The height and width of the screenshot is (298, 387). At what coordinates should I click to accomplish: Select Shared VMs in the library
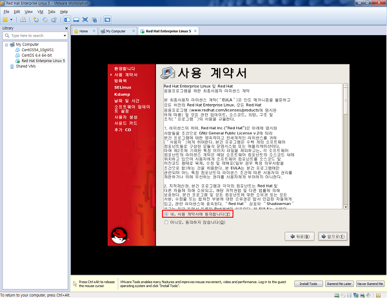[x=26, y=67]
